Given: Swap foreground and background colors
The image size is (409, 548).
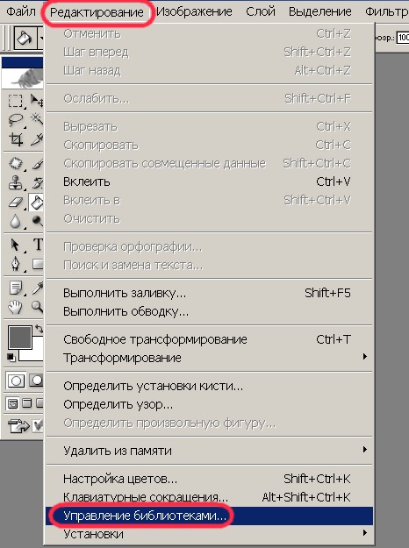Looking at the screenshot, I should pyautogui.click(x=39, y=329).
